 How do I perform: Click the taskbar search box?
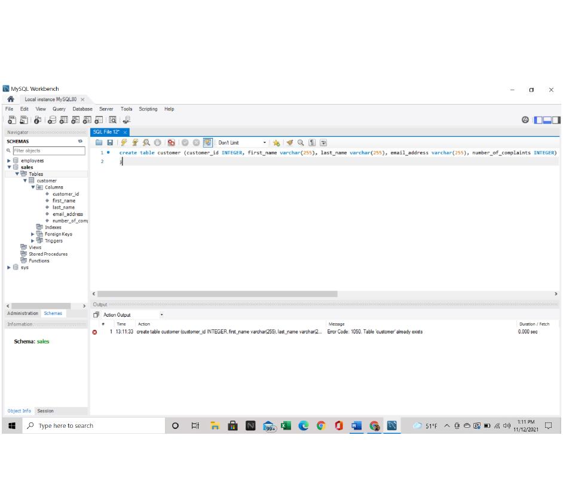point(94,426)
